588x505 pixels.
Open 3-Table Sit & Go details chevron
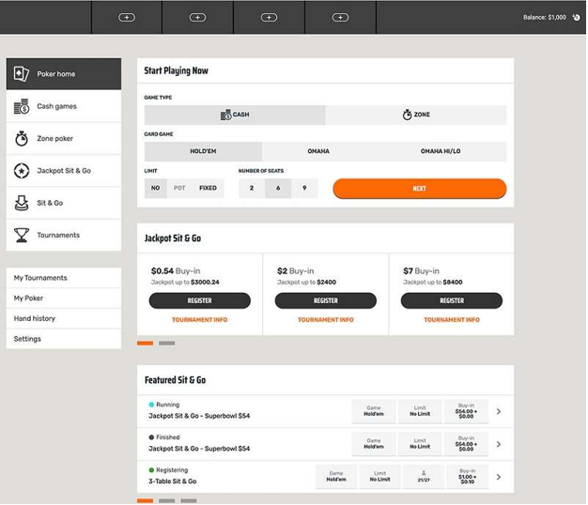499,477
